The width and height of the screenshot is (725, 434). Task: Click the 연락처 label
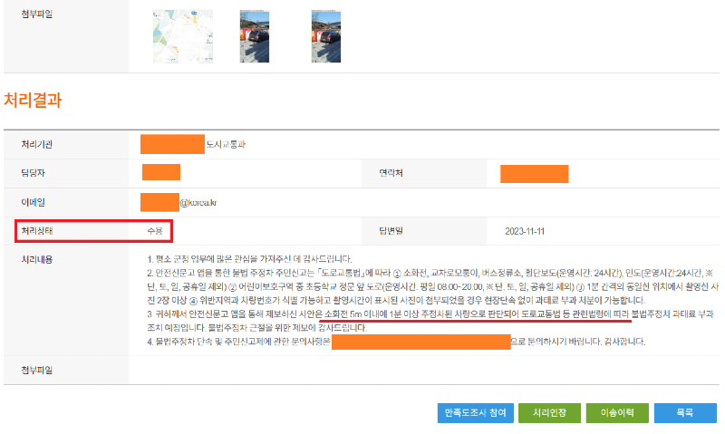[x=391, y=173]
